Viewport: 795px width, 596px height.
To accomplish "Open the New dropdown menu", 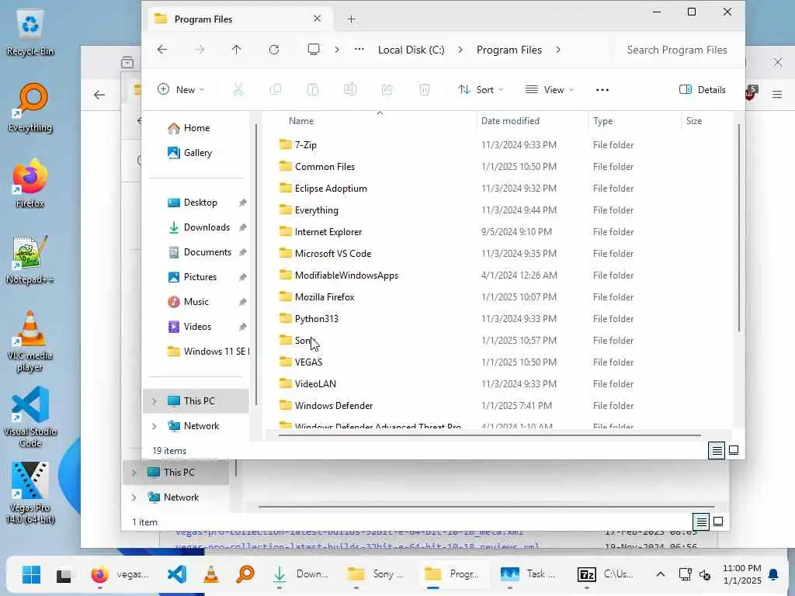I will pyautogui.click(x=181, y=90).
